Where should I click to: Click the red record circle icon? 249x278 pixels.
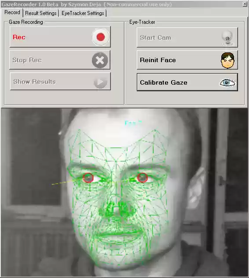pos(101,37)
